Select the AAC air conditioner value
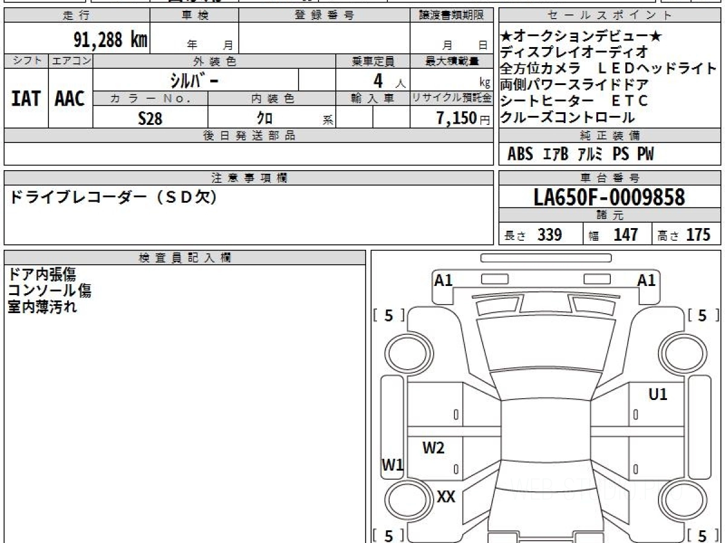The height and width of the screenshot is (543, 725). pos(70,98)
